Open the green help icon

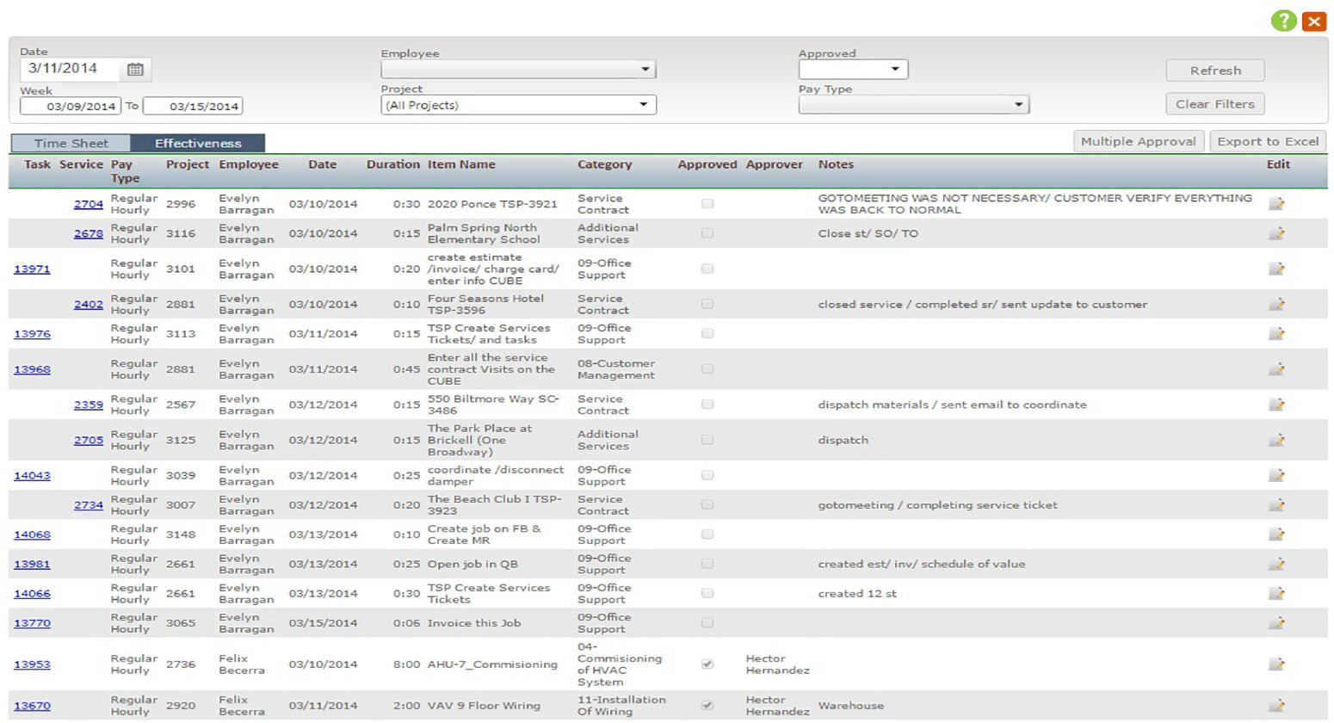pos(1283,22)
